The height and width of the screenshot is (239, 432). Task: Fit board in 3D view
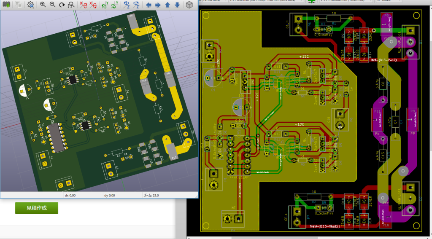(x=71, y=4)
